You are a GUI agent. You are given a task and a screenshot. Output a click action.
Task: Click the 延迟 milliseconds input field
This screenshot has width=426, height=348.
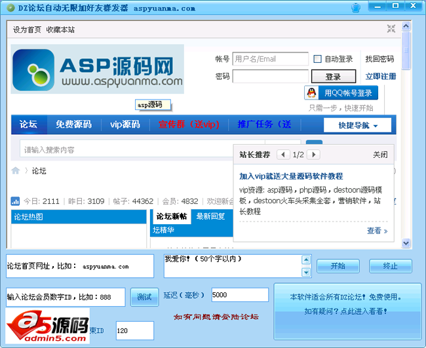coord(240,295)
